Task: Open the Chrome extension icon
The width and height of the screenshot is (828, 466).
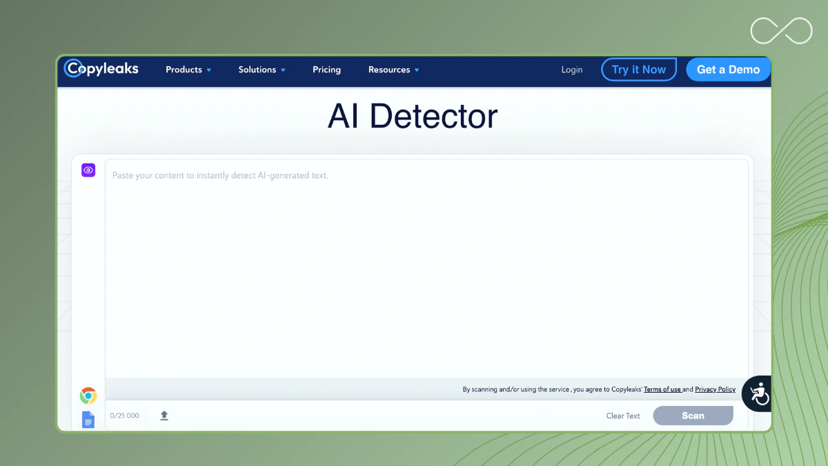Action: click(x=88, y=396)
